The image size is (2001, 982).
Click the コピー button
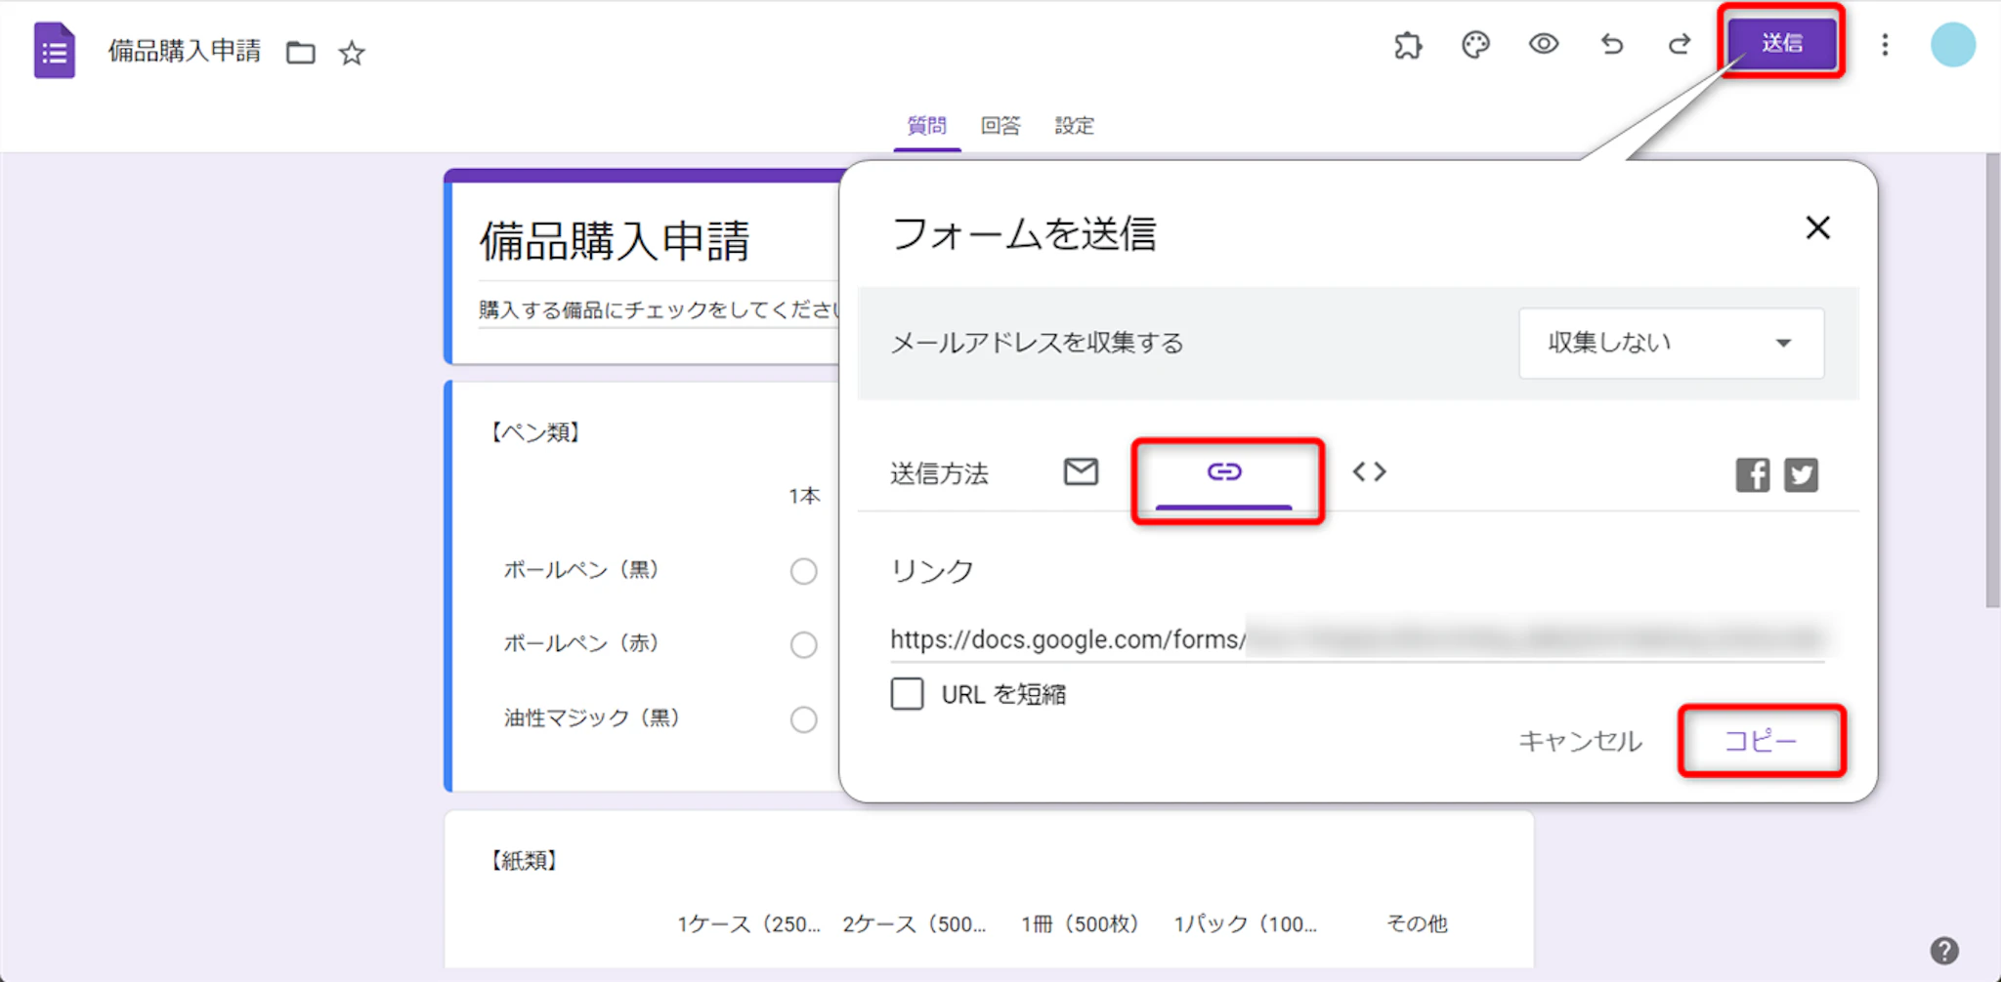pos(1761,741)
